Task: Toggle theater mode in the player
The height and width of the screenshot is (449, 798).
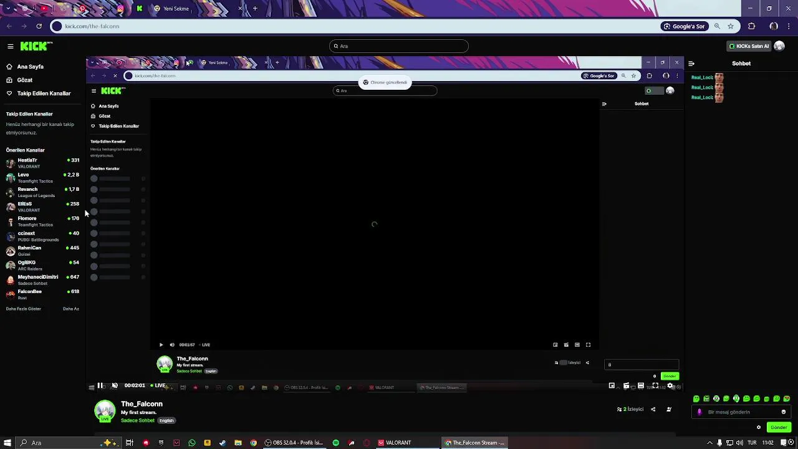Action: pyautogui.click(x=641, y=385)
